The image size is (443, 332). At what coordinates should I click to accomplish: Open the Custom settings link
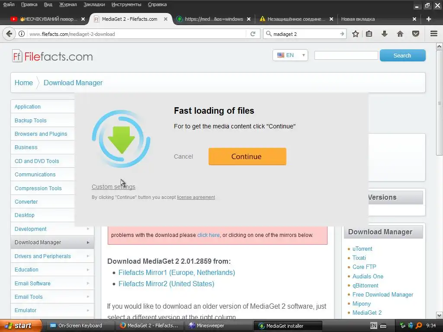pos(113,187)
